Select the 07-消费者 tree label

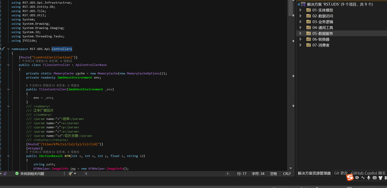321,45
